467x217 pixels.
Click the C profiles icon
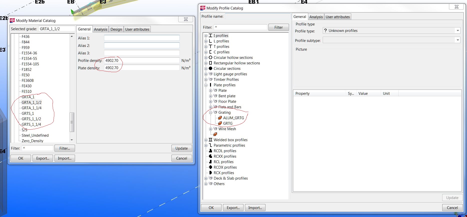tap(210, 52)
